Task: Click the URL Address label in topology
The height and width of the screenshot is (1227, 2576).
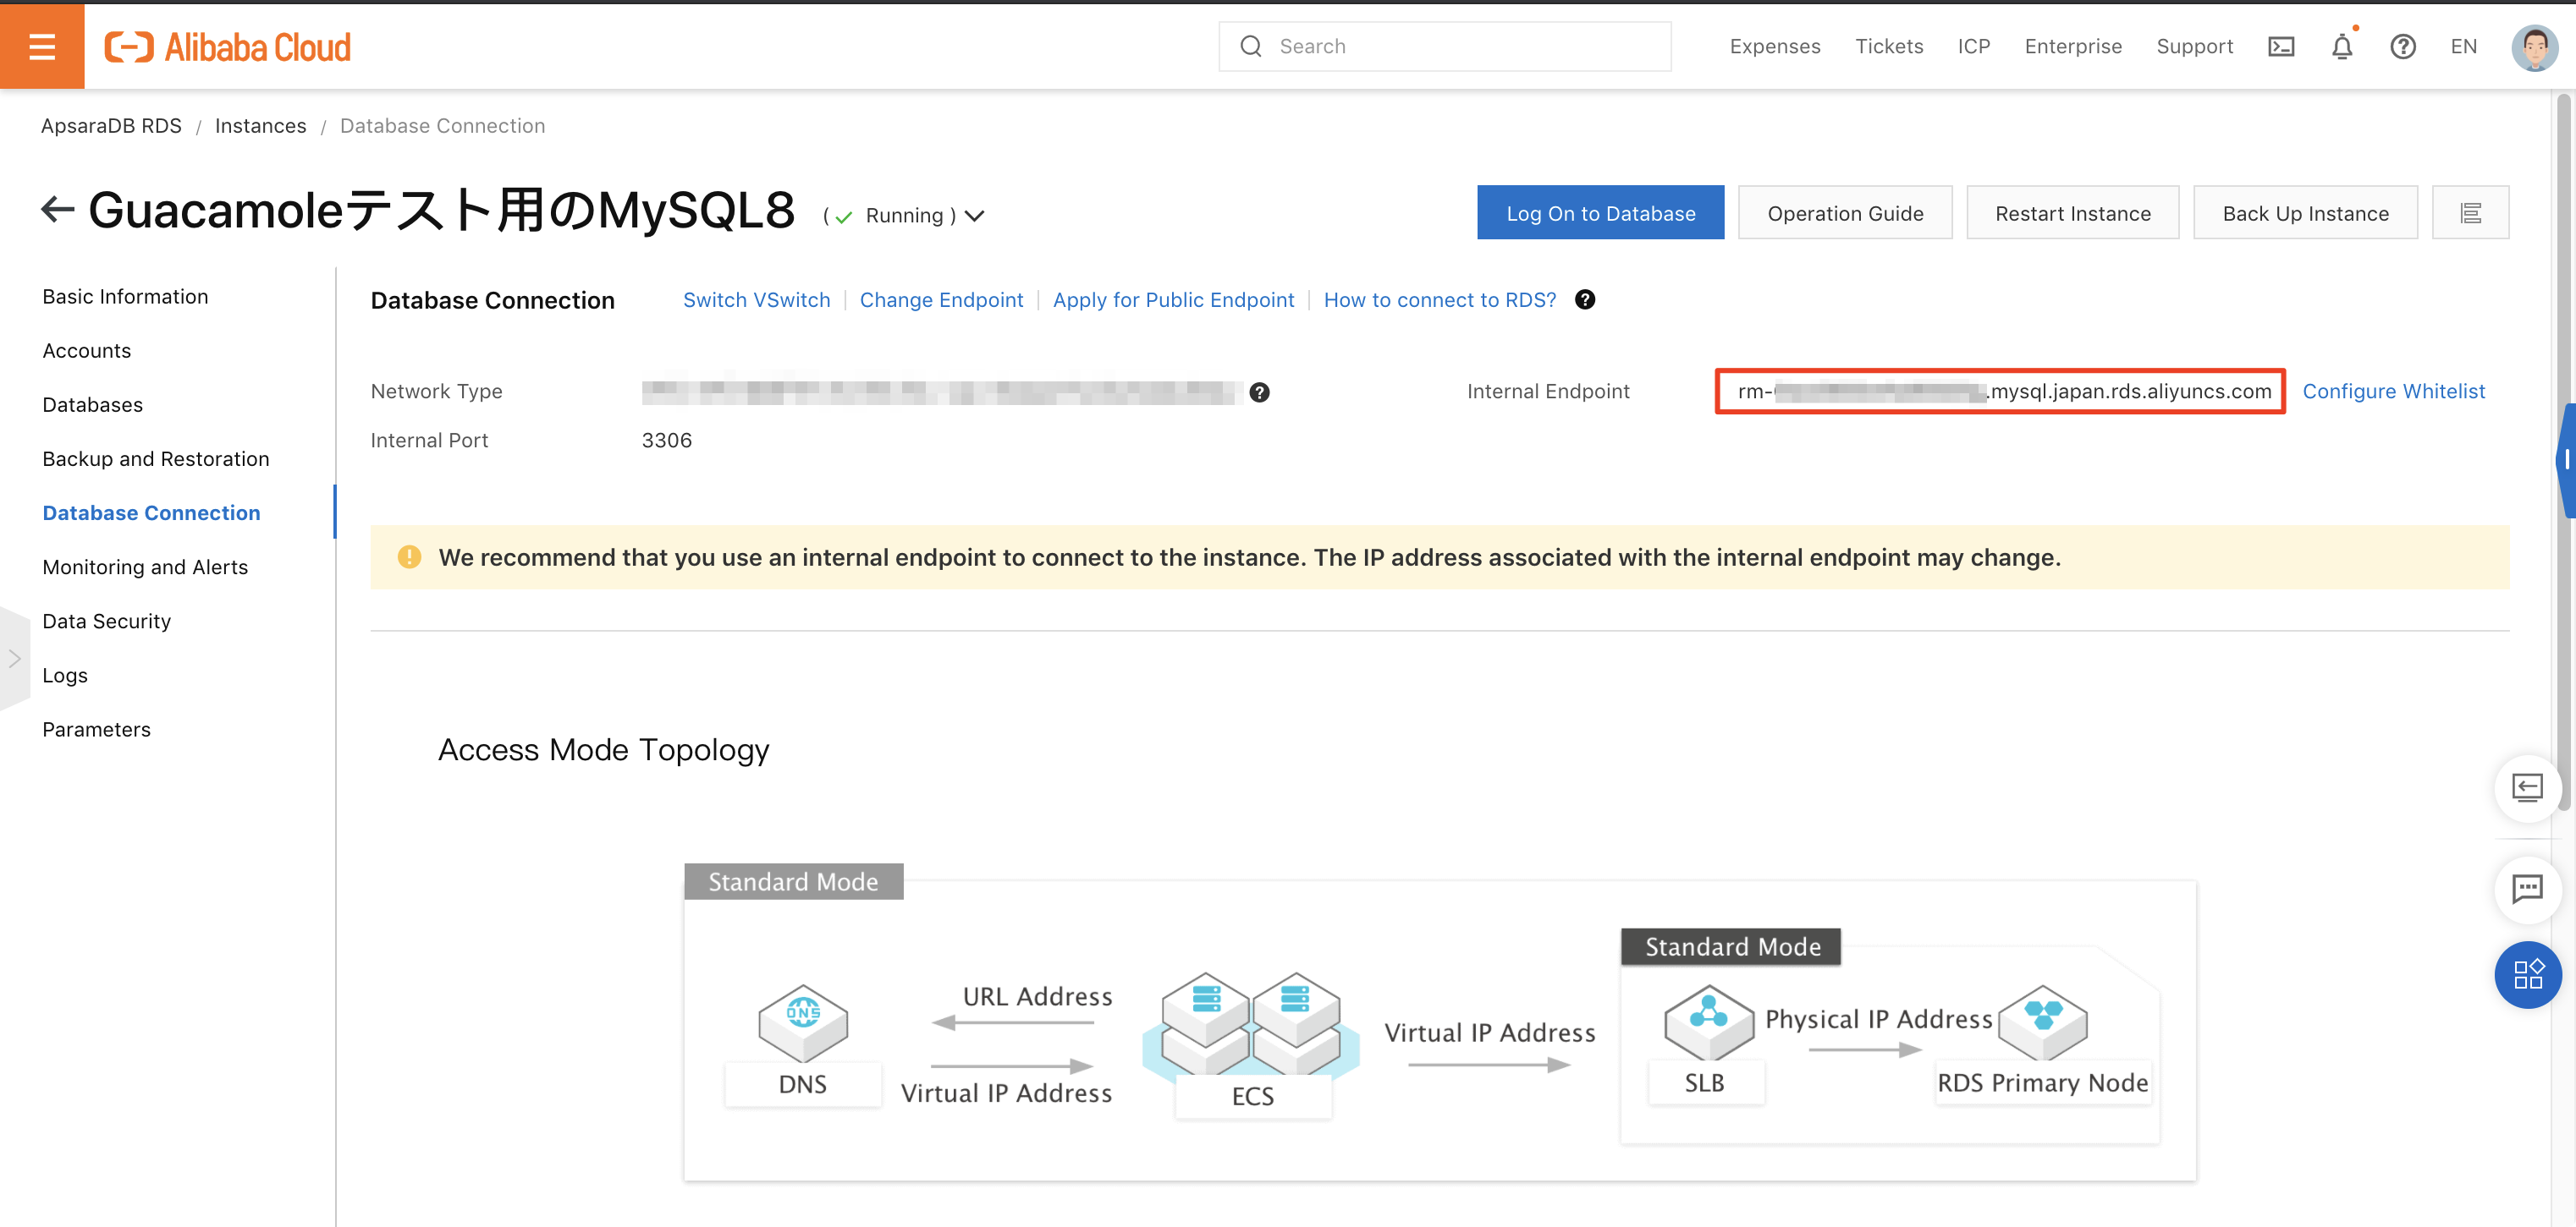Action: pos(1037,996)
